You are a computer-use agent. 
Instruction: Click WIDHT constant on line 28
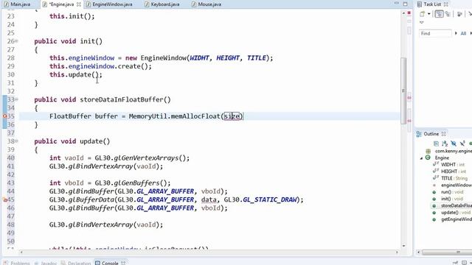point(199,57)
